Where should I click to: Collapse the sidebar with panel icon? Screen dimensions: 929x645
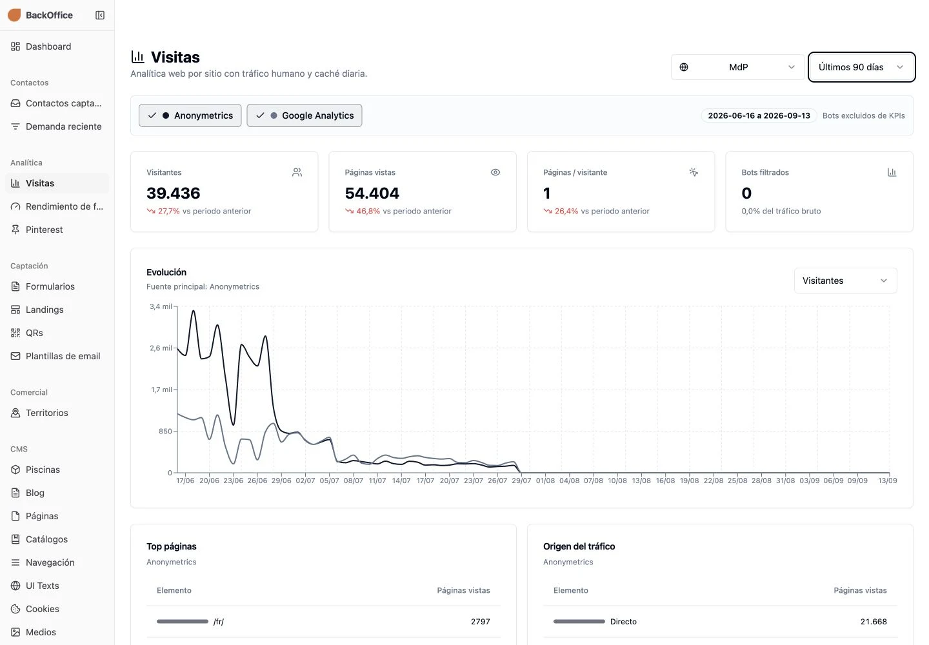[100, 15]
